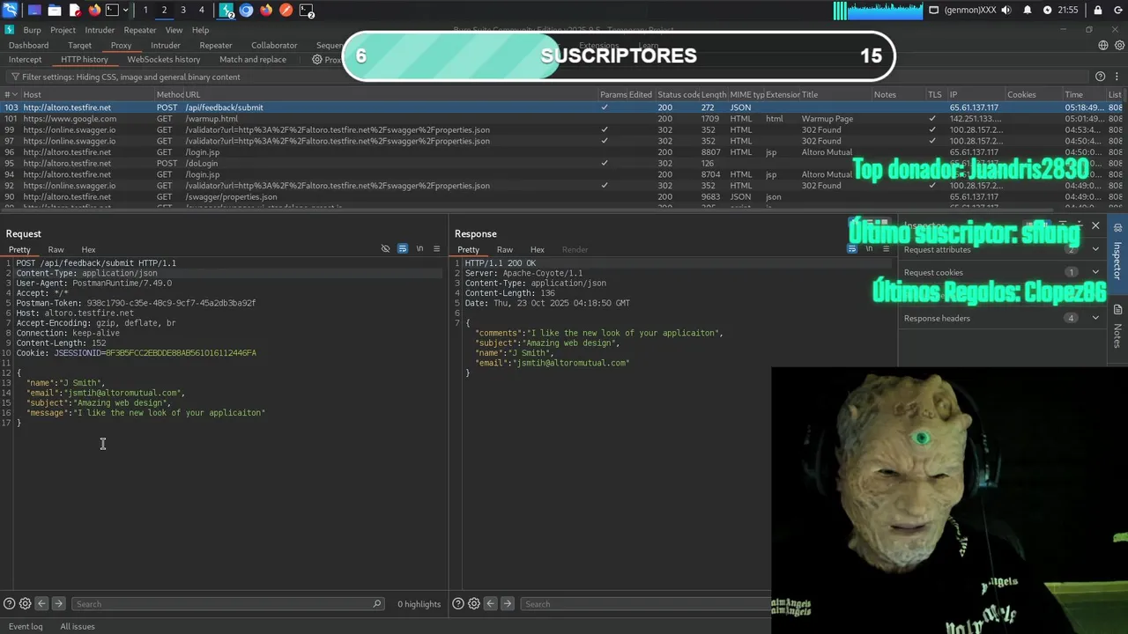Open the Kali applications menu icon

[10, 11]
